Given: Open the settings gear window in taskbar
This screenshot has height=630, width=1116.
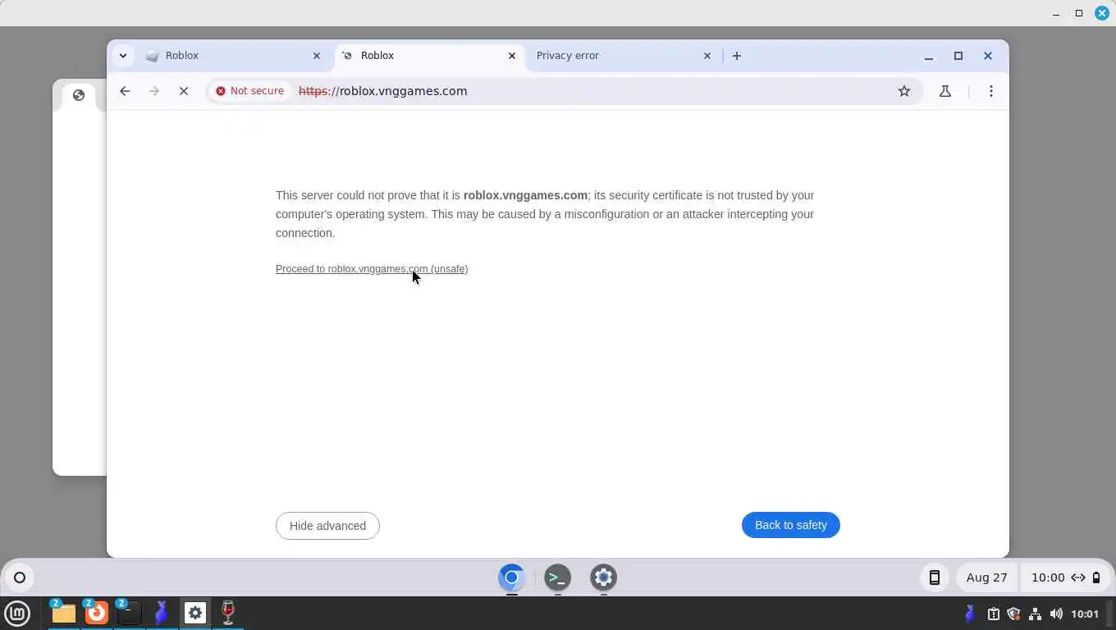Looking at the screenshot, I should coord(194,613).
